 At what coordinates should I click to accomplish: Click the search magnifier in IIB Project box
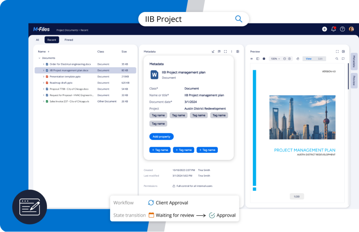click(238, 19)
